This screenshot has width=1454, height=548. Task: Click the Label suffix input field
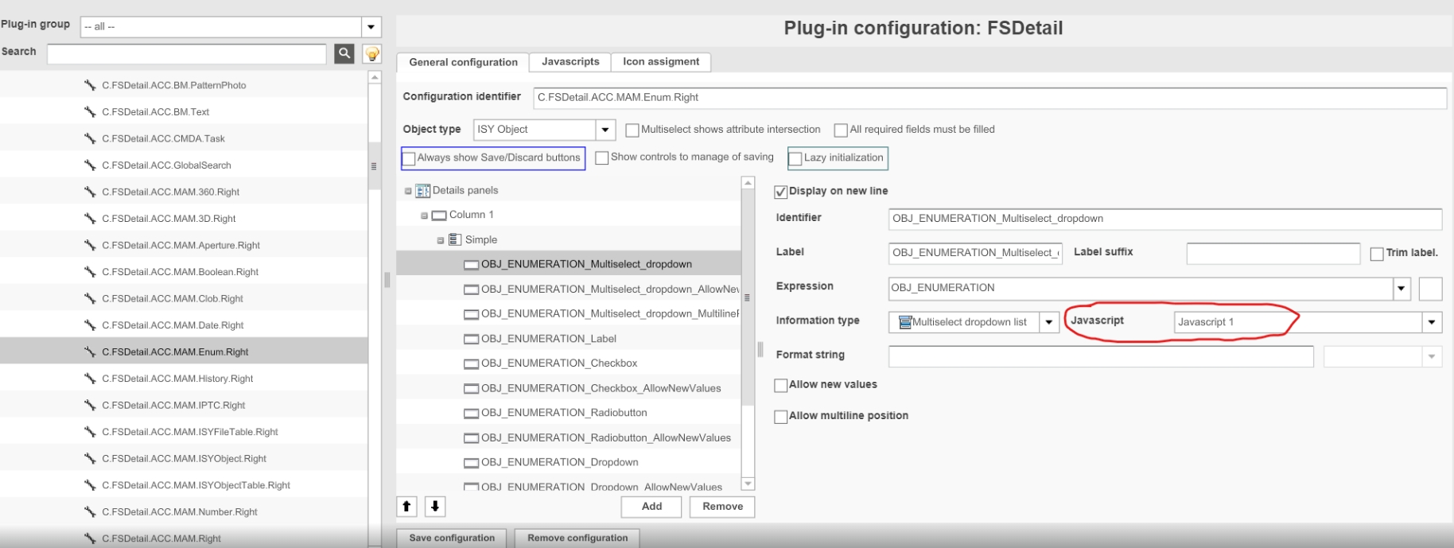click(x=1272, y=253)
